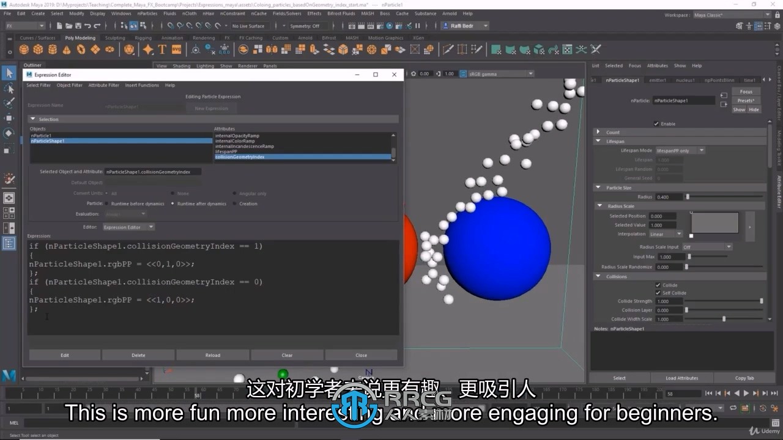Click the Reload button in Expression Editor

[x=213, y=355]
